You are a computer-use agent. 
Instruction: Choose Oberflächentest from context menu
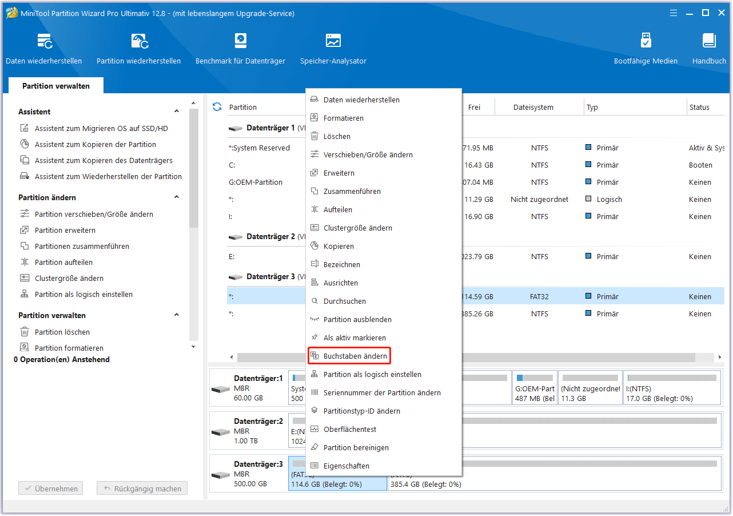tap(384, 430)
